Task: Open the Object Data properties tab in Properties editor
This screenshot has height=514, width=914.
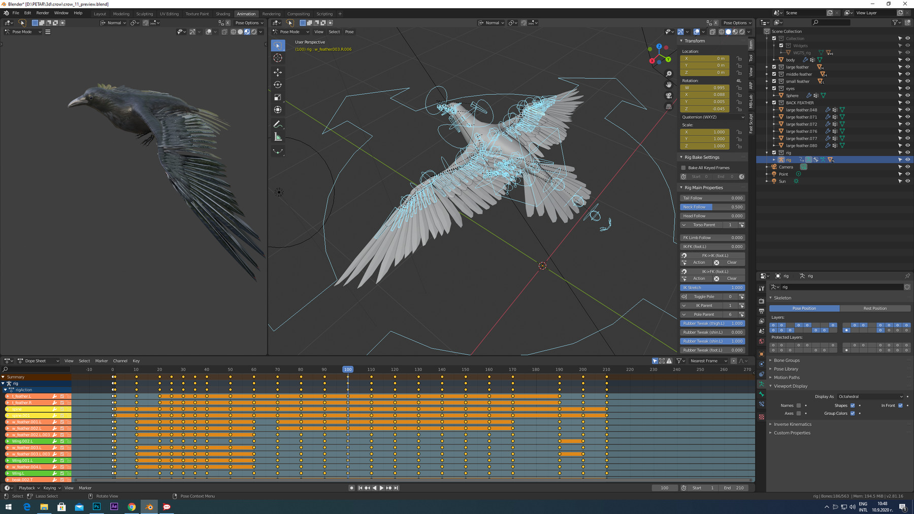Action: pos(761,384)
